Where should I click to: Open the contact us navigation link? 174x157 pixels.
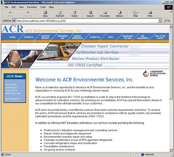pyautogui.click(x=95, y=37)
